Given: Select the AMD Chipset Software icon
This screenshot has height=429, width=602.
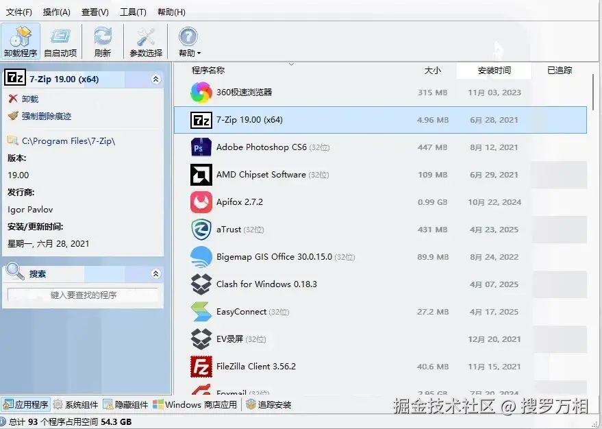Looking at the screenshot, I should tap(201, 175).
